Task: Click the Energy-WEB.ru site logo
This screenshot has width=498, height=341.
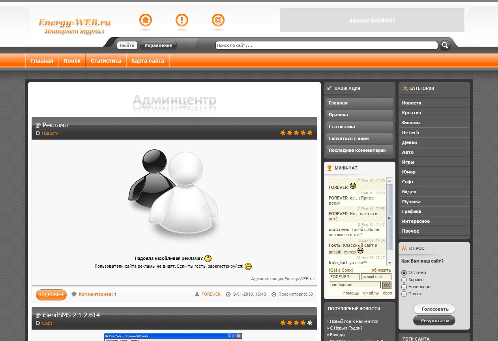Action: [74, 26]
